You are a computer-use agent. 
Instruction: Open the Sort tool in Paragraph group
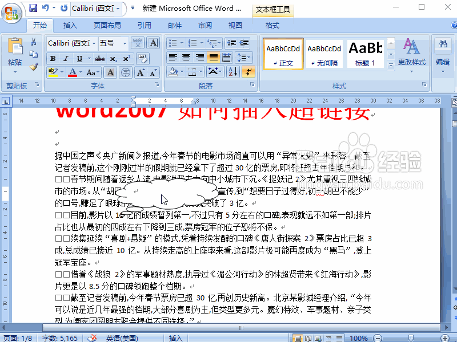point(231,71)
